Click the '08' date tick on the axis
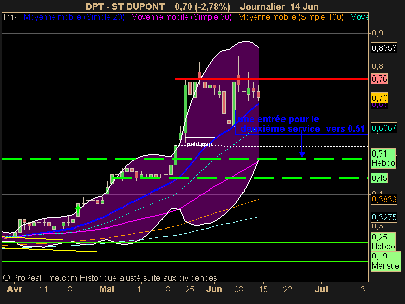The height and width of the screenshot is (304, 405). click(238, 289)
